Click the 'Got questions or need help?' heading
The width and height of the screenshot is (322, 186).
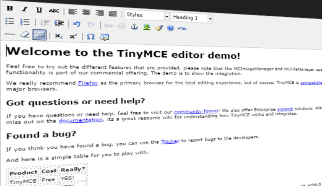point(75,102)
